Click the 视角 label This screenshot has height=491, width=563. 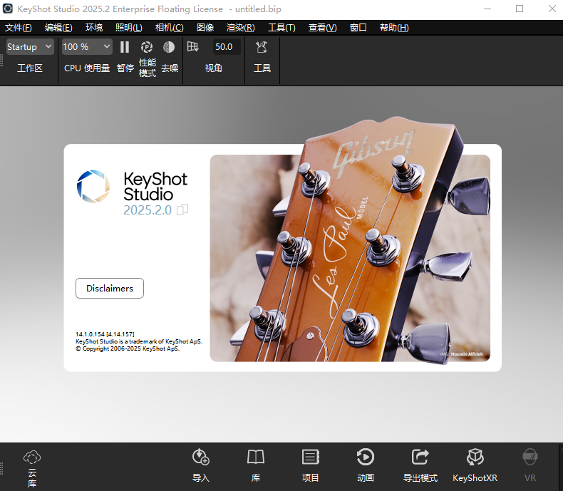(x=214, y=68)
